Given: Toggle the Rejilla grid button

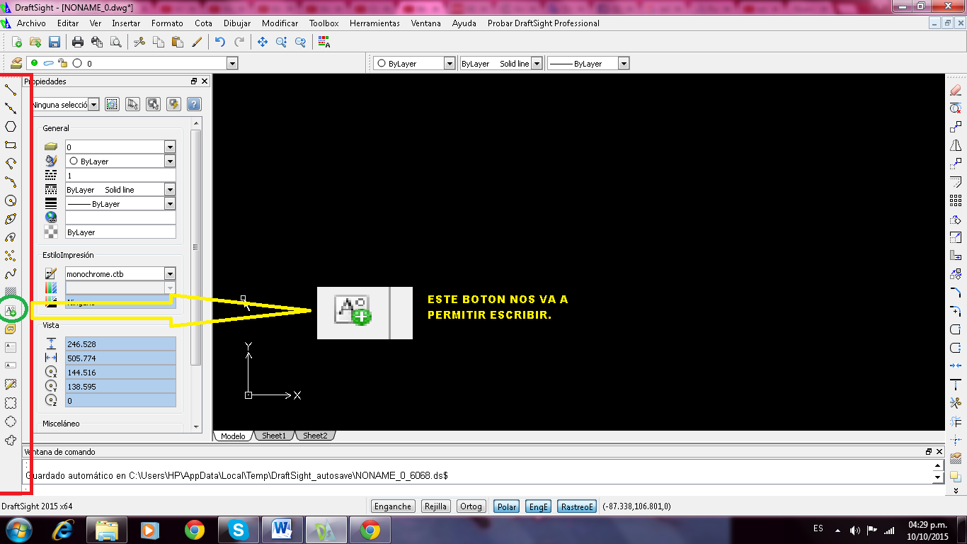Looking at the screenshot, I should [x=435, y=506].
